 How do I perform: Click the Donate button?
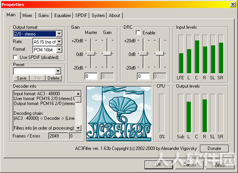(214, 149)
